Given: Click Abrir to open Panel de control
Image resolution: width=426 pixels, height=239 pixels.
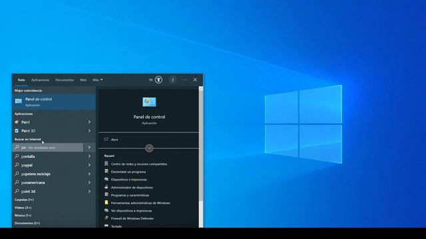Looking at the screenshot, I should click(x=114, y=139).
